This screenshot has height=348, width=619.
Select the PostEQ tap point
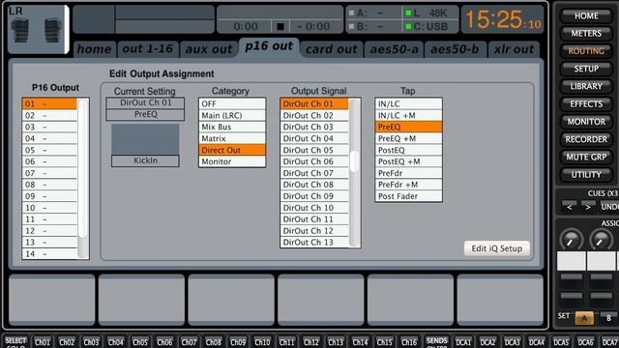tap(408, 150)
